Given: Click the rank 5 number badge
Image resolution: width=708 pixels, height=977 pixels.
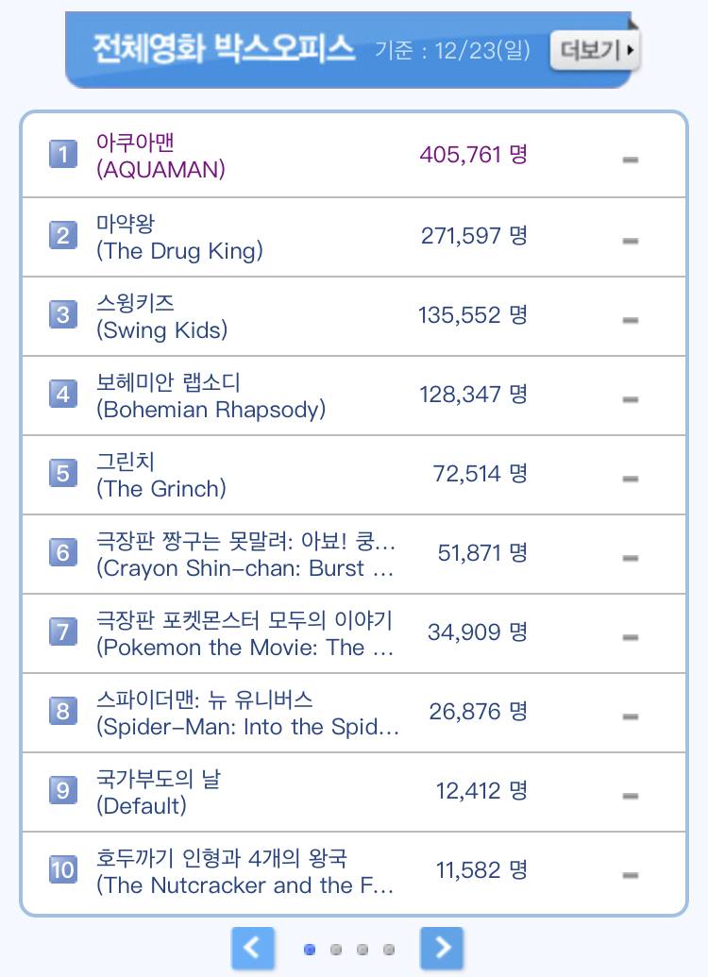Looking at the screenshot, I should tap(62, 472).
